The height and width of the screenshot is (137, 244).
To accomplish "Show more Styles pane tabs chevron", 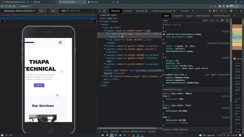I will [235, 16].
